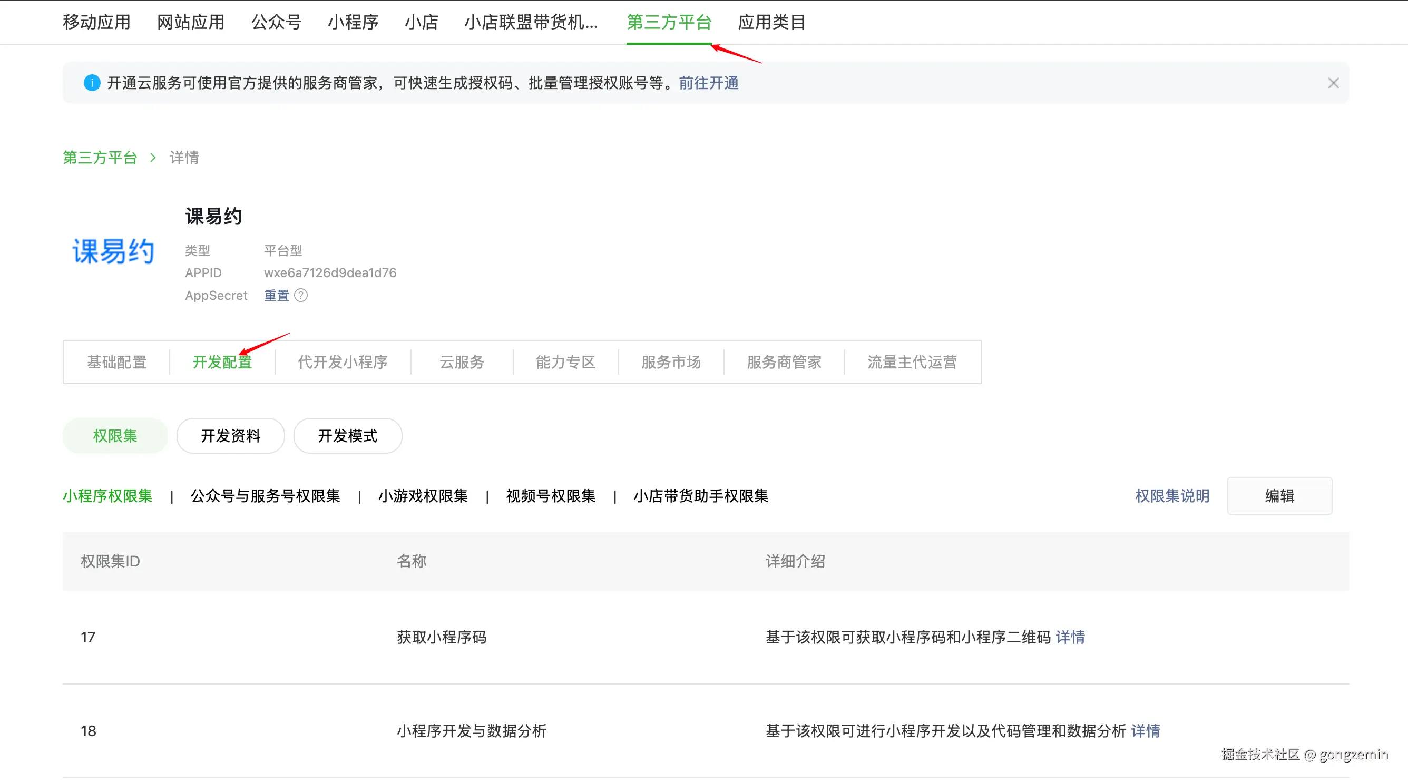Open the 应用类目 top tab
The height and width of the screenshot is (782, 1408).
coord(771,22)
